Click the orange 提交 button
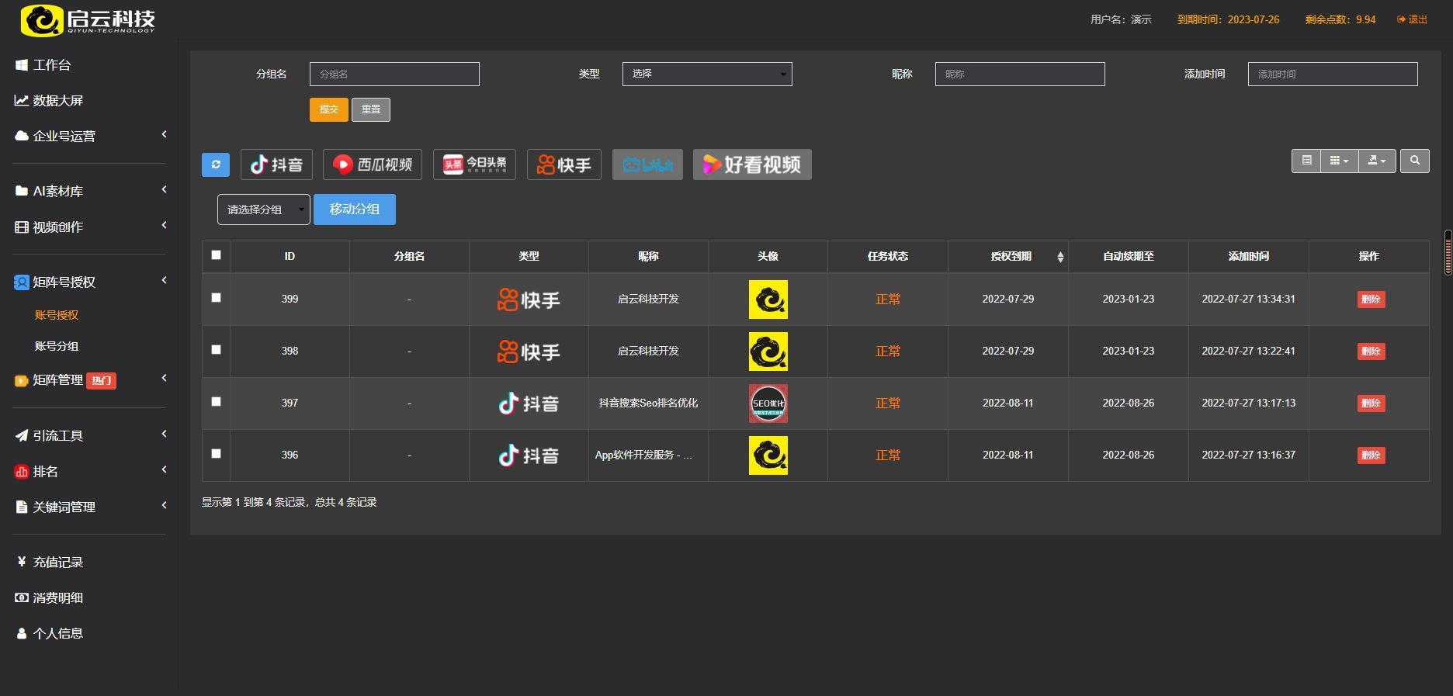Viewport: 1453px width, 696px height. (329, 109)
